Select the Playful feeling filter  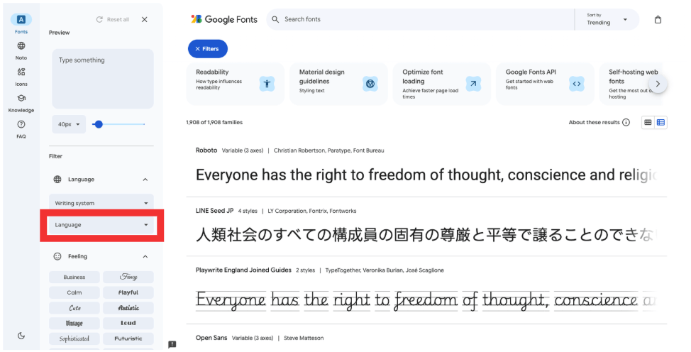pyautogui.click(x=128, y=292)
